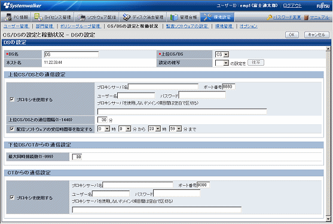
Task: Click the DS名 input field
Action: click(71, 54)
